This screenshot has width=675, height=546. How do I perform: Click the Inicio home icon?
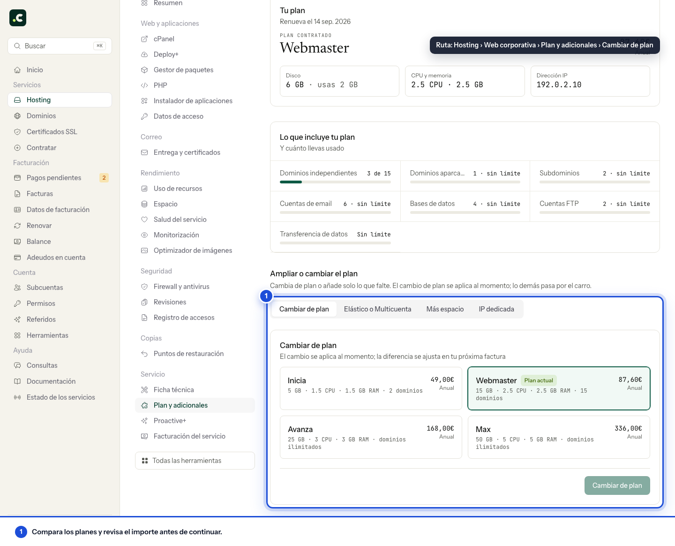(17, 70)
